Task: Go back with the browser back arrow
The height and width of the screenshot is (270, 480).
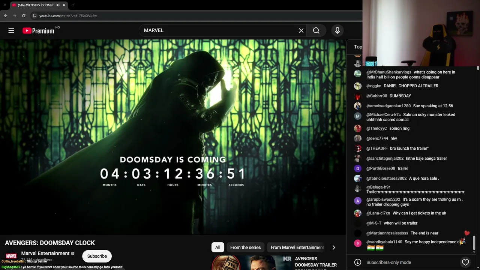Action: (x=6, y=16)
